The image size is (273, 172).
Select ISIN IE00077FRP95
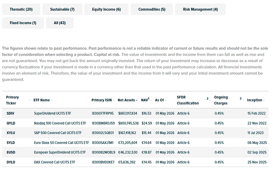pos(103,113)
